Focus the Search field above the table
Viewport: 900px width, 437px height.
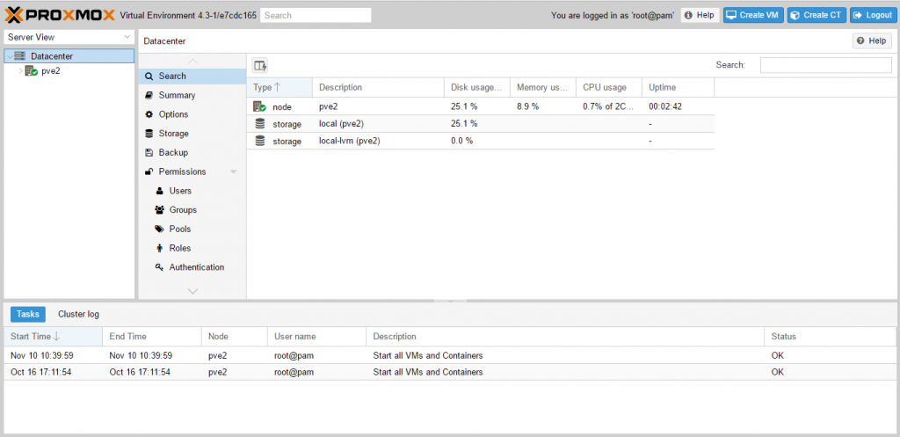point(825,65)
